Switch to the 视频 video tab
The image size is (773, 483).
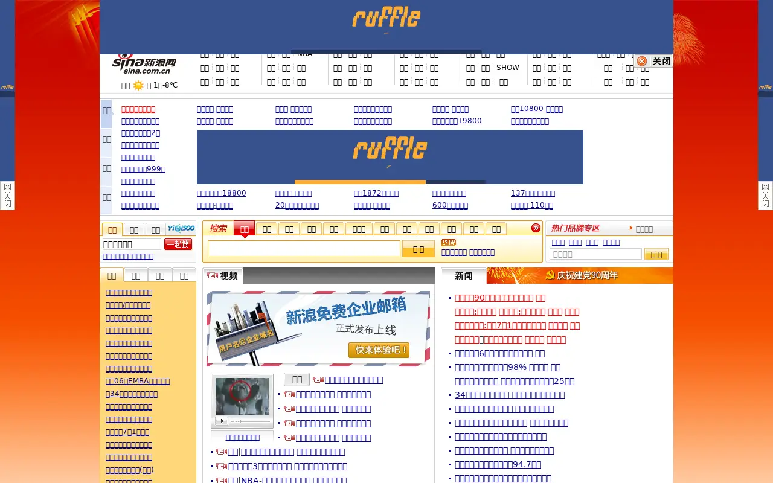(223, 276)
